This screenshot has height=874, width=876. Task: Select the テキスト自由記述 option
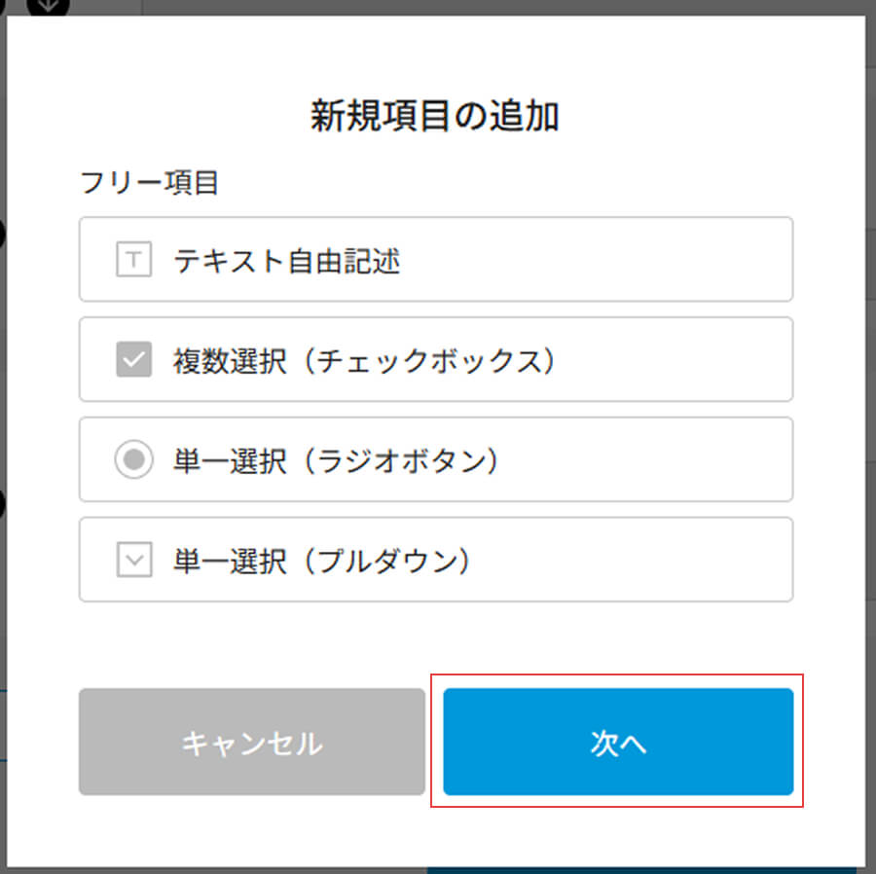(435, 260)
